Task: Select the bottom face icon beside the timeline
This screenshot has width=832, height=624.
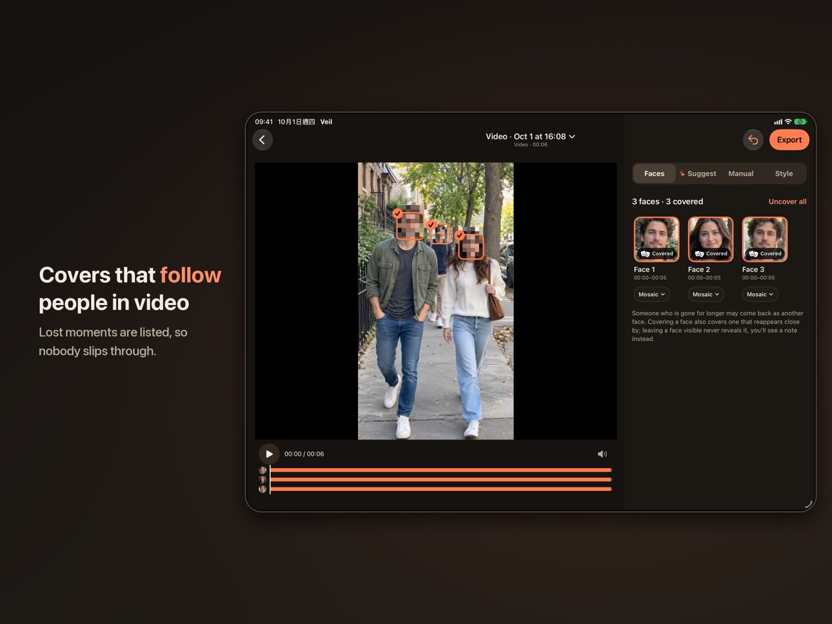Action: (262, 489)
